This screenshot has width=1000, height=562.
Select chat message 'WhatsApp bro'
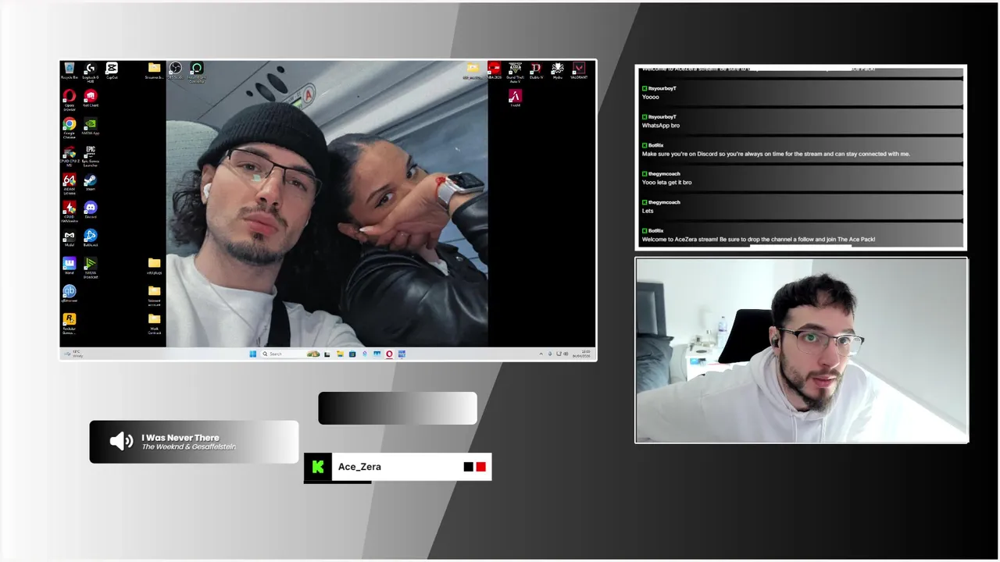pyautogui.click(x=661, y=126)
